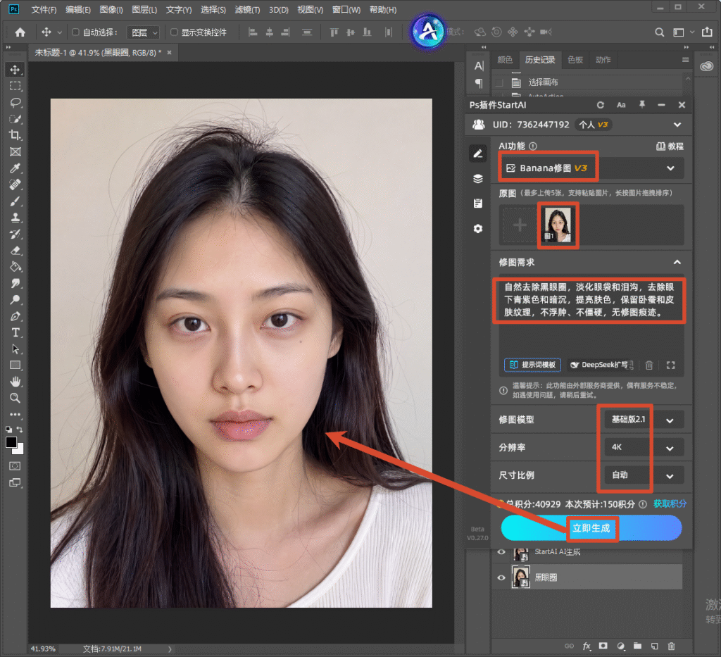This screenshot has height=657, width=721.
Task: Toggle Quick Mask mode
Action: tap(15, 466)
